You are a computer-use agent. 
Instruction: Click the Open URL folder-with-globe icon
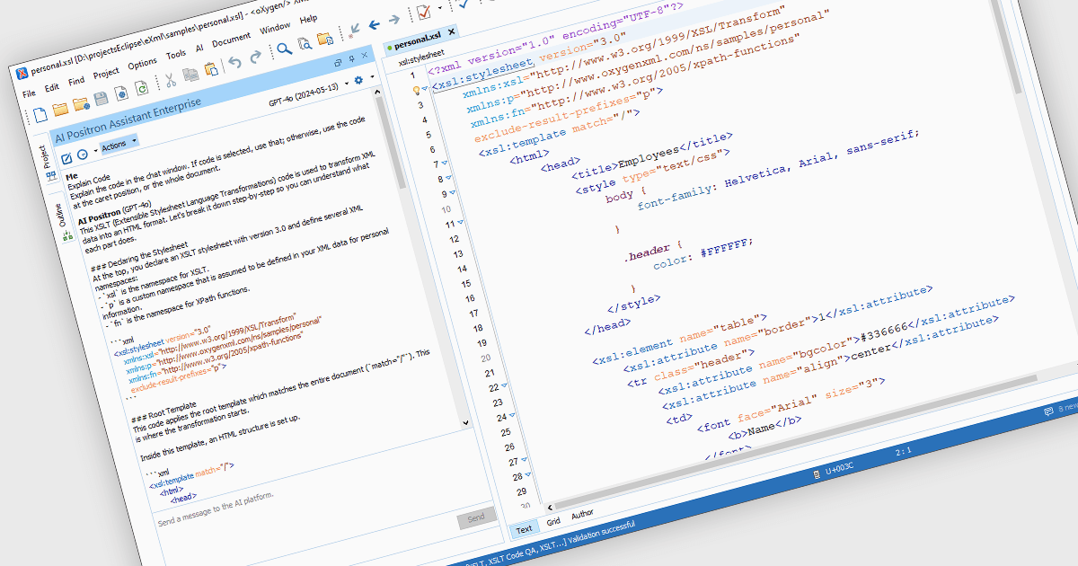(81, 104)
